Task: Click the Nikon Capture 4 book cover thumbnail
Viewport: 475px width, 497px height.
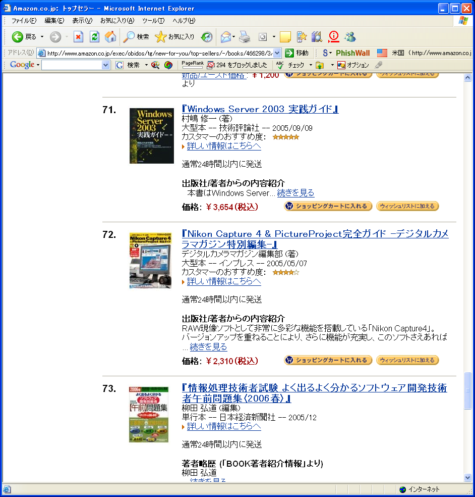Action: point(150,261)
